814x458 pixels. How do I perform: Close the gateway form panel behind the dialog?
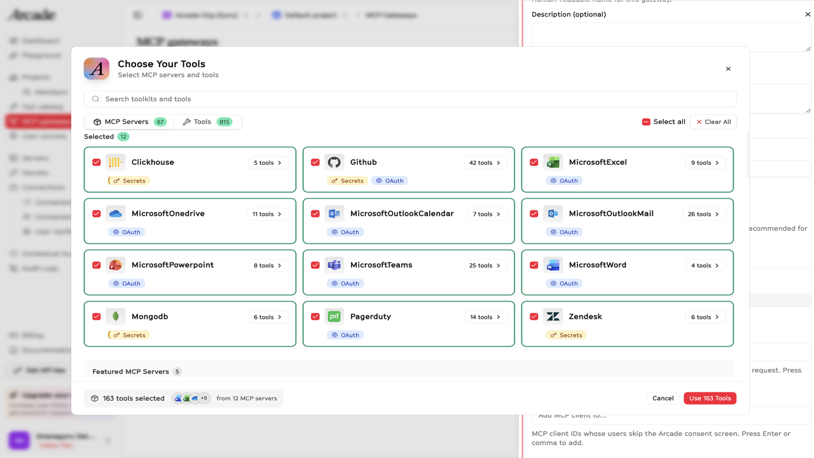(x=808, y=14)
